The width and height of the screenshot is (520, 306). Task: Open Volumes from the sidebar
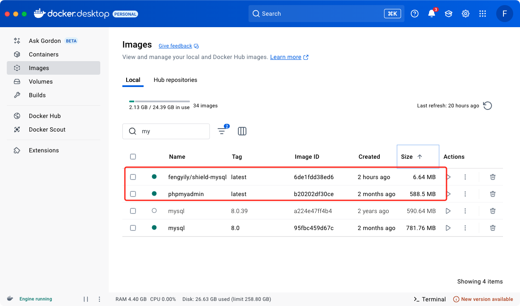tap(53, 81)
